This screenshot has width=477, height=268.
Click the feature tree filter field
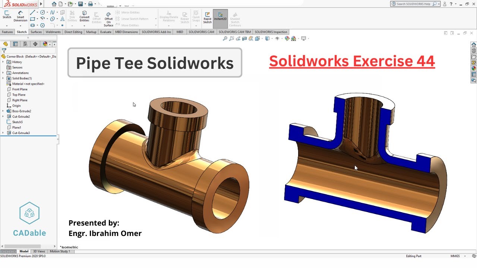pyautogui.click(x=28, y=51)
